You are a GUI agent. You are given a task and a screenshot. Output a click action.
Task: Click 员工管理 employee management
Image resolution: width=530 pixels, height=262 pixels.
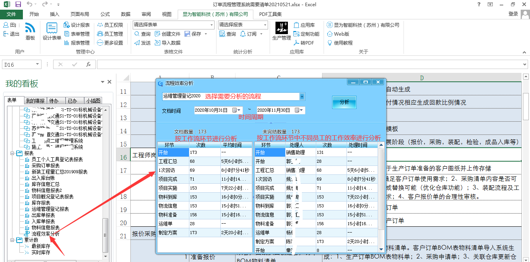point(110,34)
